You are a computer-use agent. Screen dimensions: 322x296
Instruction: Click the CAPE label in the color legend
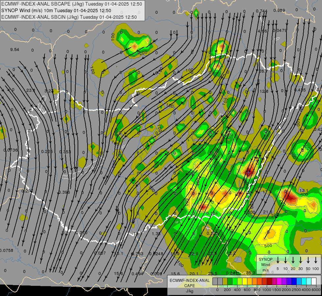pos(189,286)
